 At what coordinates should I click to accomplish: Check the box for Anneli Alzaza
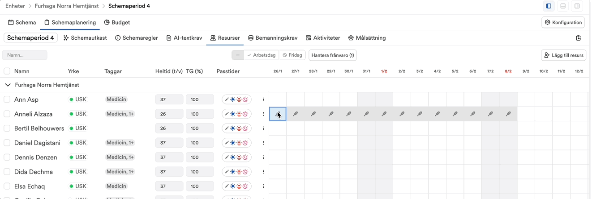(7, 114)
